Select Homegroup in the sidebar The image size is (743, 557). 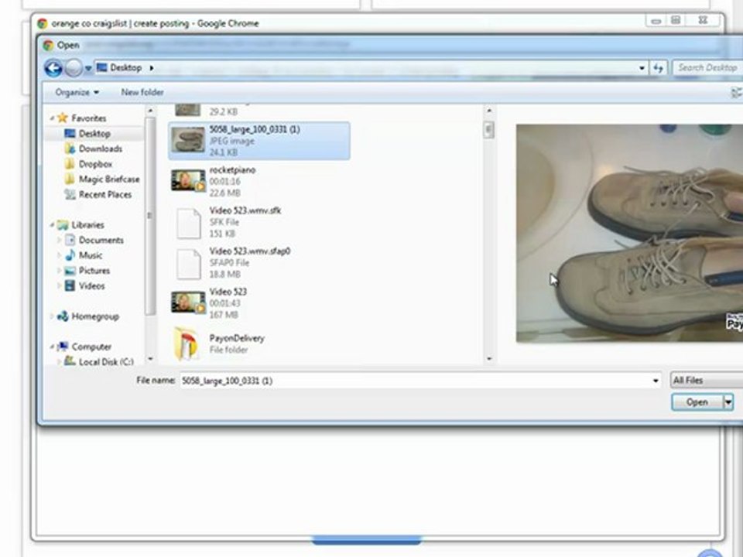[88, 316]
